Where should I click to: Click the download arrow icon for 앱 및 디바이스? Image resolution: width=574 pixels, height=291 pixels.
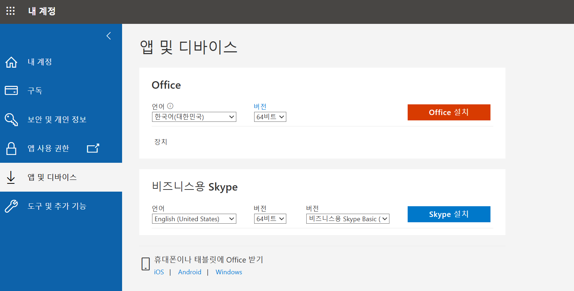[11, 177]
